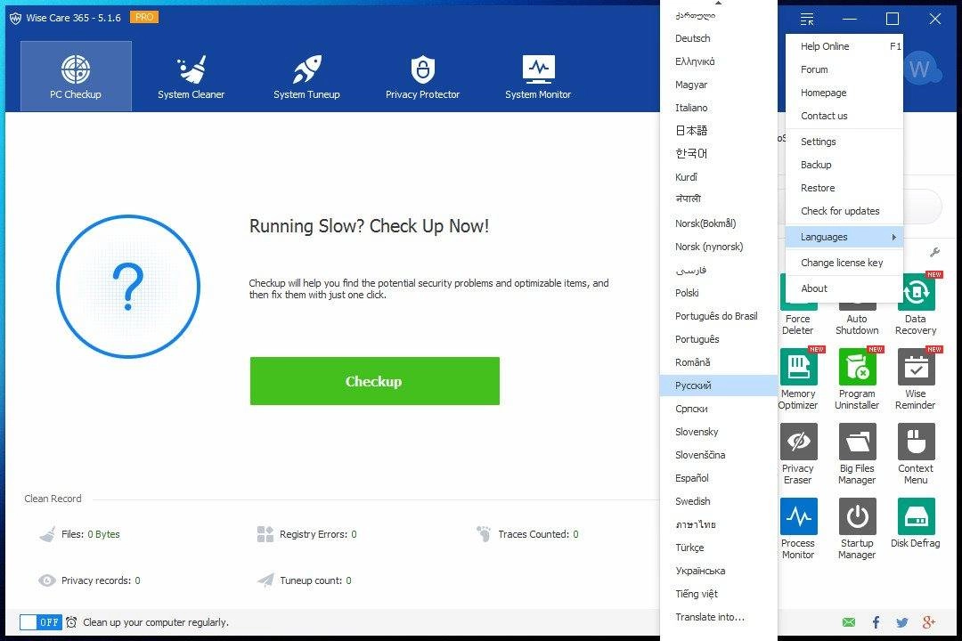Open the Twitter link icon
This screenshot has height=641, width=962.
(901, 622)
